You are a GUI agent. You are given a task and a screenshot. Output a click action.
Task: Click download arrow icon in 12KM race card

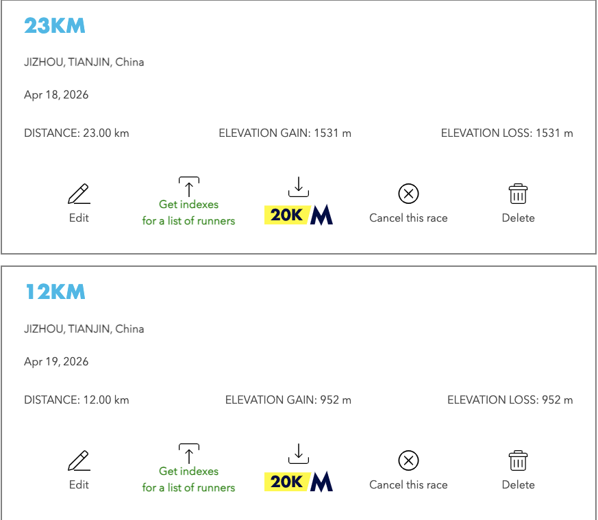click(x=298, y=453)
